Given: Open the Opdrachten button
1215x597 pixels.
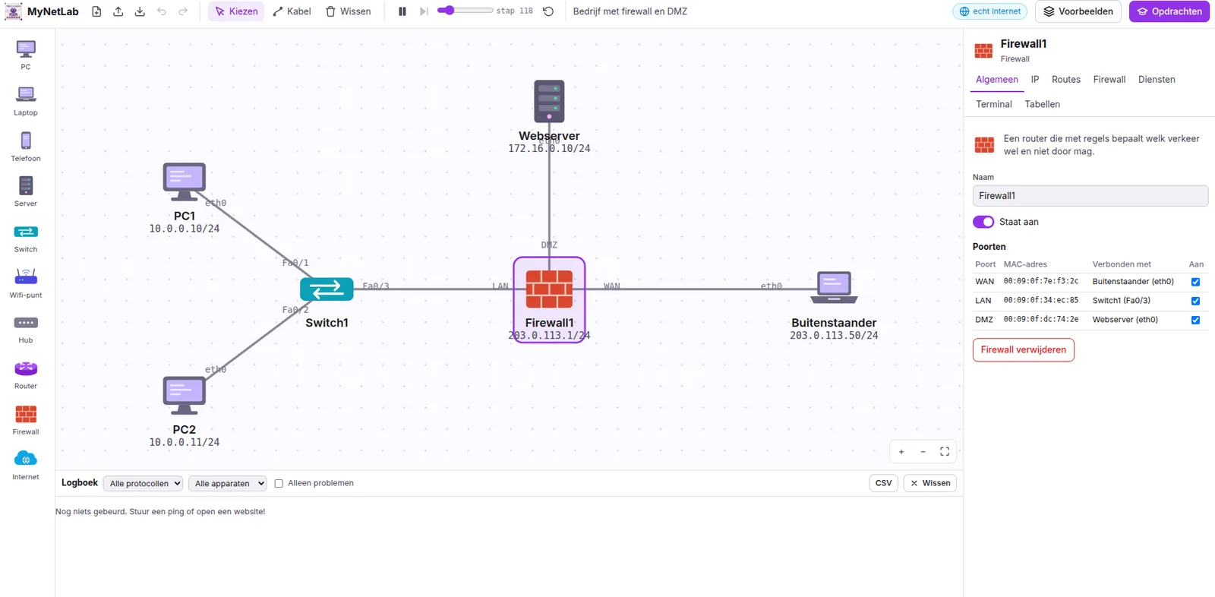Looking at the screenshot, I should [1169, 11].
